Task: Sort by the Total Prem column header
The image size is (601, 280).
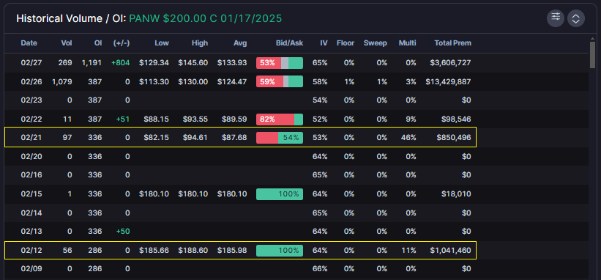Action: [x=452, y=43]
